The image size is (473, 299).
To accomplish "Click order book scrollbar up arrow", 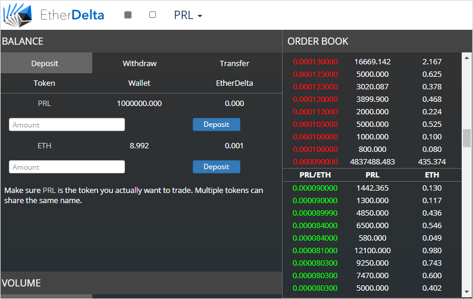I will [x=466, y=57].
